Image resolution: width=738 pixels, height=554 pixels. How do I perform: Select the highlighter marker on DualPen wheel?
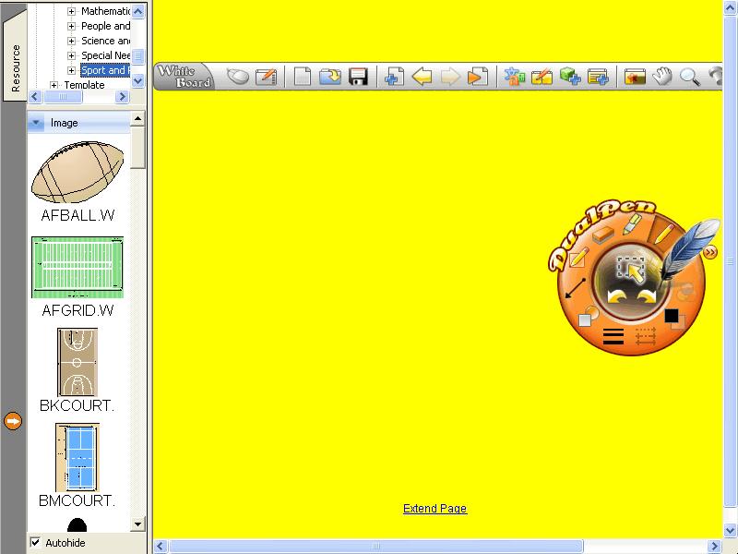[632, 224]
